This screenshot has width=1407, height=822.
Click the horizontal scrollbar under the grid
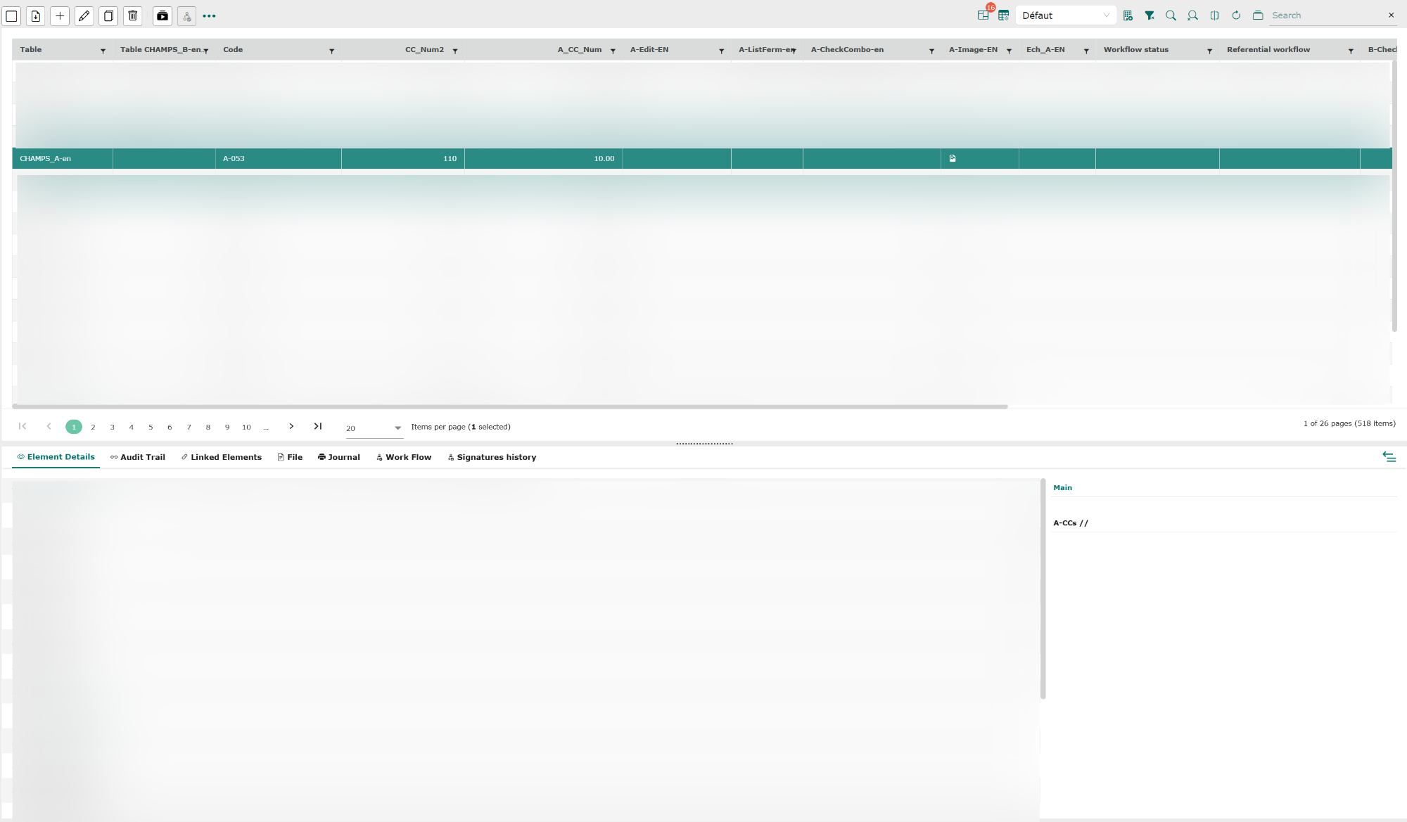pos(509,406)
